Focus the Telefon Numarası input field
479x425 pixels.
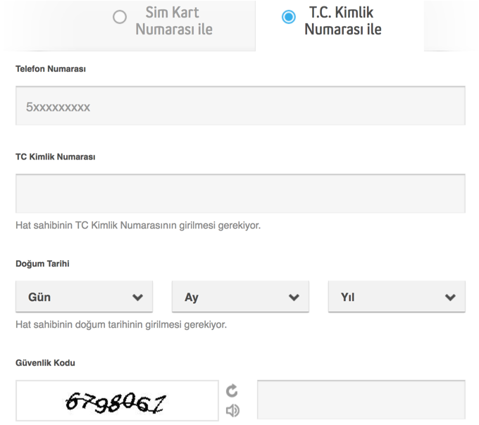(x=240, y=106)
